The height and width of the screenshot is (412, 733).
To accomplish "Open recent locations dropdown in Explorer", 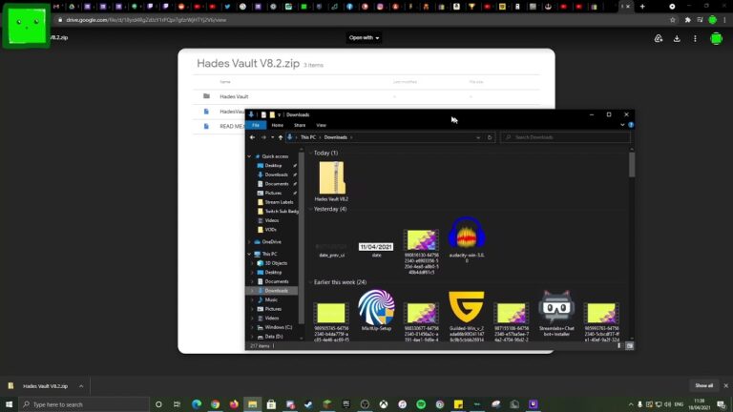I will tap(273, 137).
